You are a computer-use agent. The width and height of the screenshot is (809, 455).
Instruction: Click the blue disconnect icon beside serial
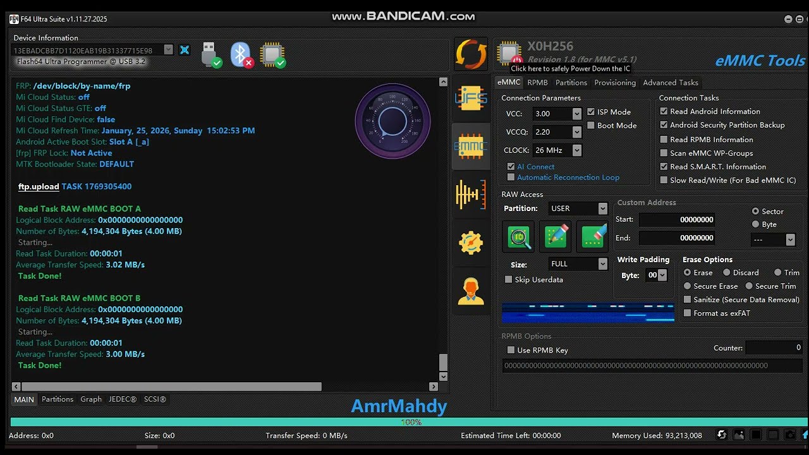point(185,50)
